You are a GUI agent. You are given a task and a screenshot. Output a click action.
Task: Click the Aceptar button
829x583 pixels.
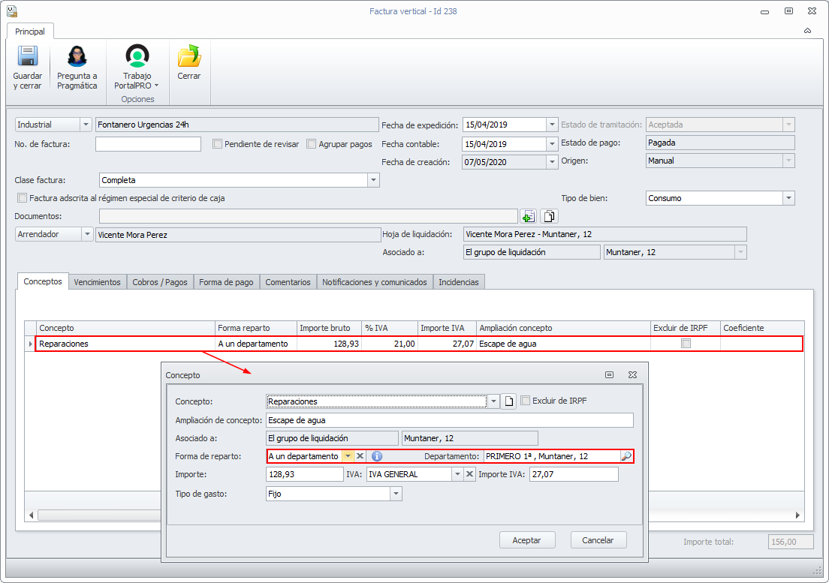(526, 540)
